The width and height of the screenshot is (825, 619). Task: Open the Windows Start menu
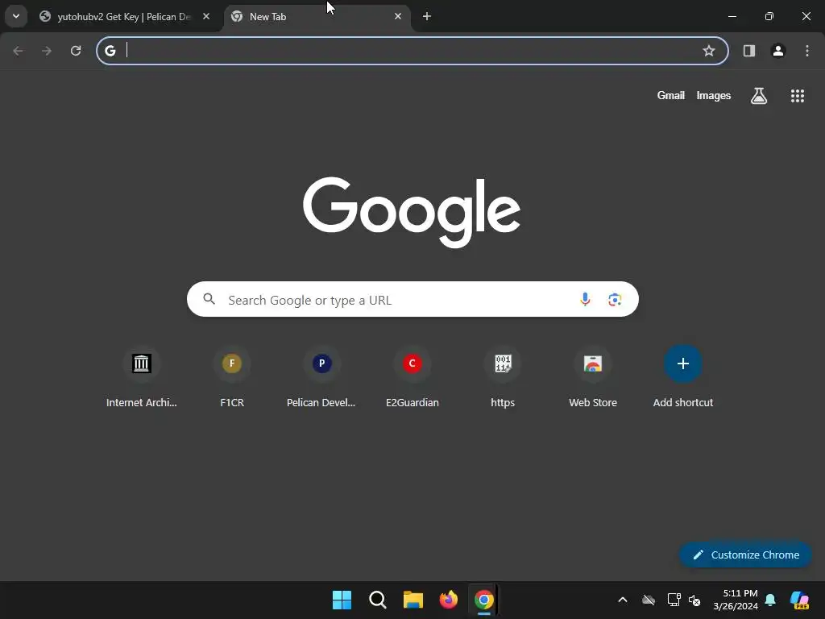[342, 600]
